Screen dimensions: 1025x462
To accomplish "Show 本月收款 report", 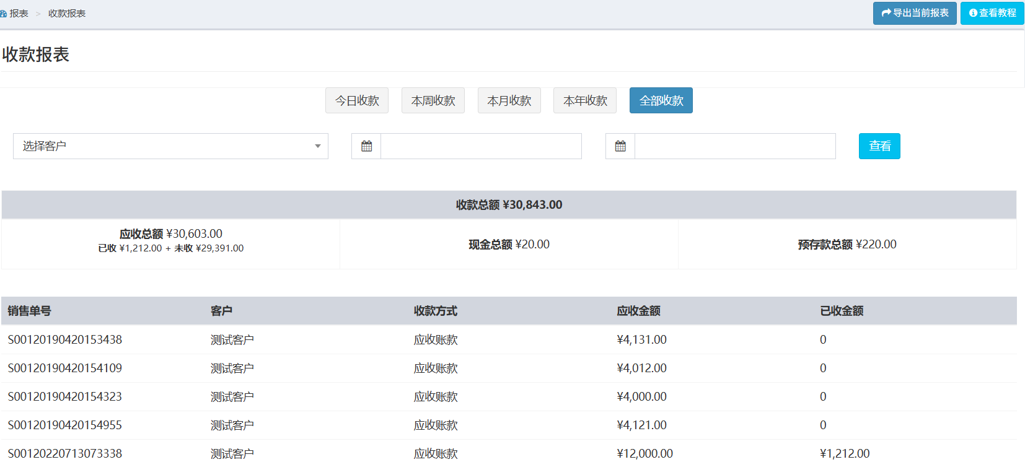I will coord(509,100).
